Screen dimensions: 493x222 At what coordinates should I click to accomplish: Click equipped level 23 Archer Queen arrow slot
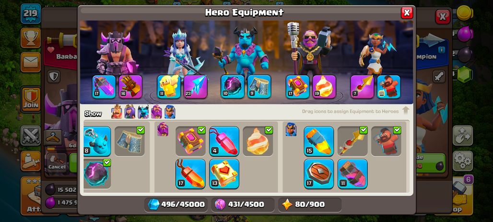point(196,87)
